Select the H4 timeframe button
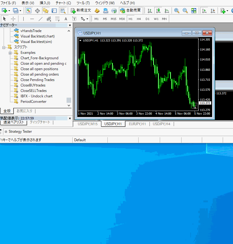 (139, 19)
